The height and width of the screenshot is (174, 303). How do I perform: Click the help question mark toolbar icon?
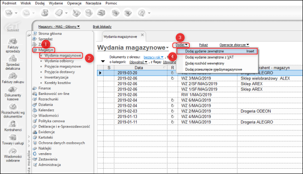pyautogui.click(x=142, y=13)
